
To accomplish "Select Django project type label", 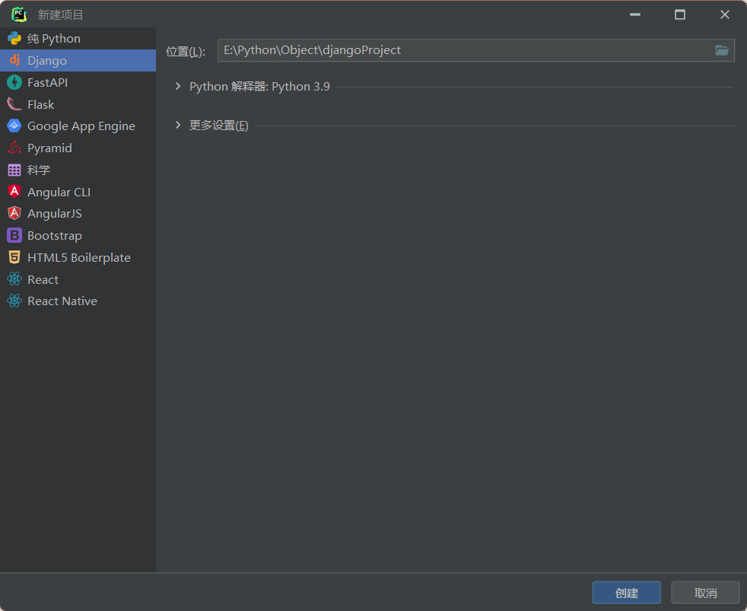I will [47, 61].
